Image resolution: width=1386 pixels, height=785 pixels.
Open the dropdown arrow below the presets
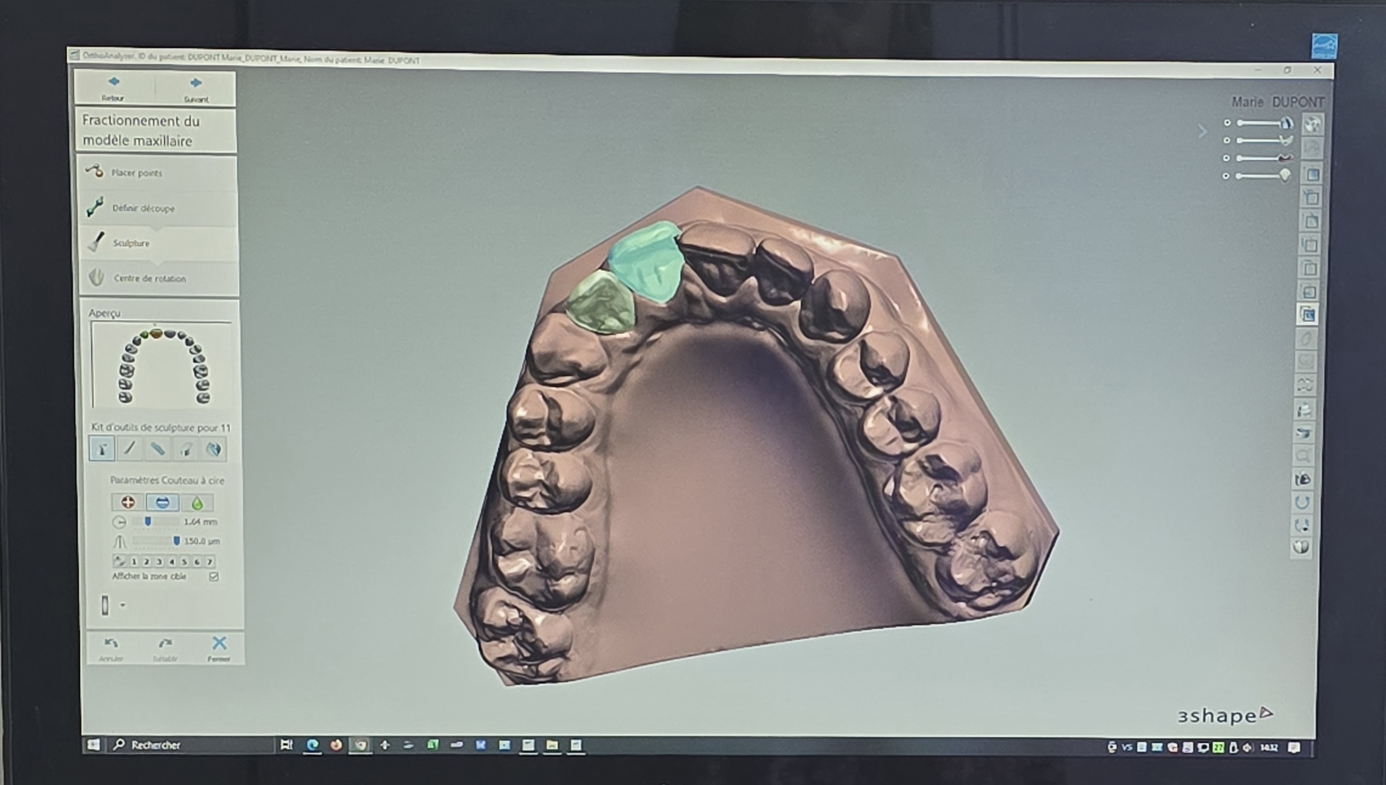(123, 605)
